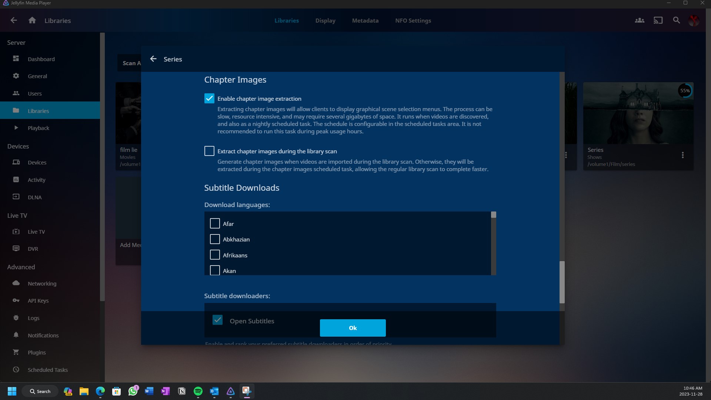Open the SyncPlay group icon
This screenshot has height=400, width=711.
[640, 20]
